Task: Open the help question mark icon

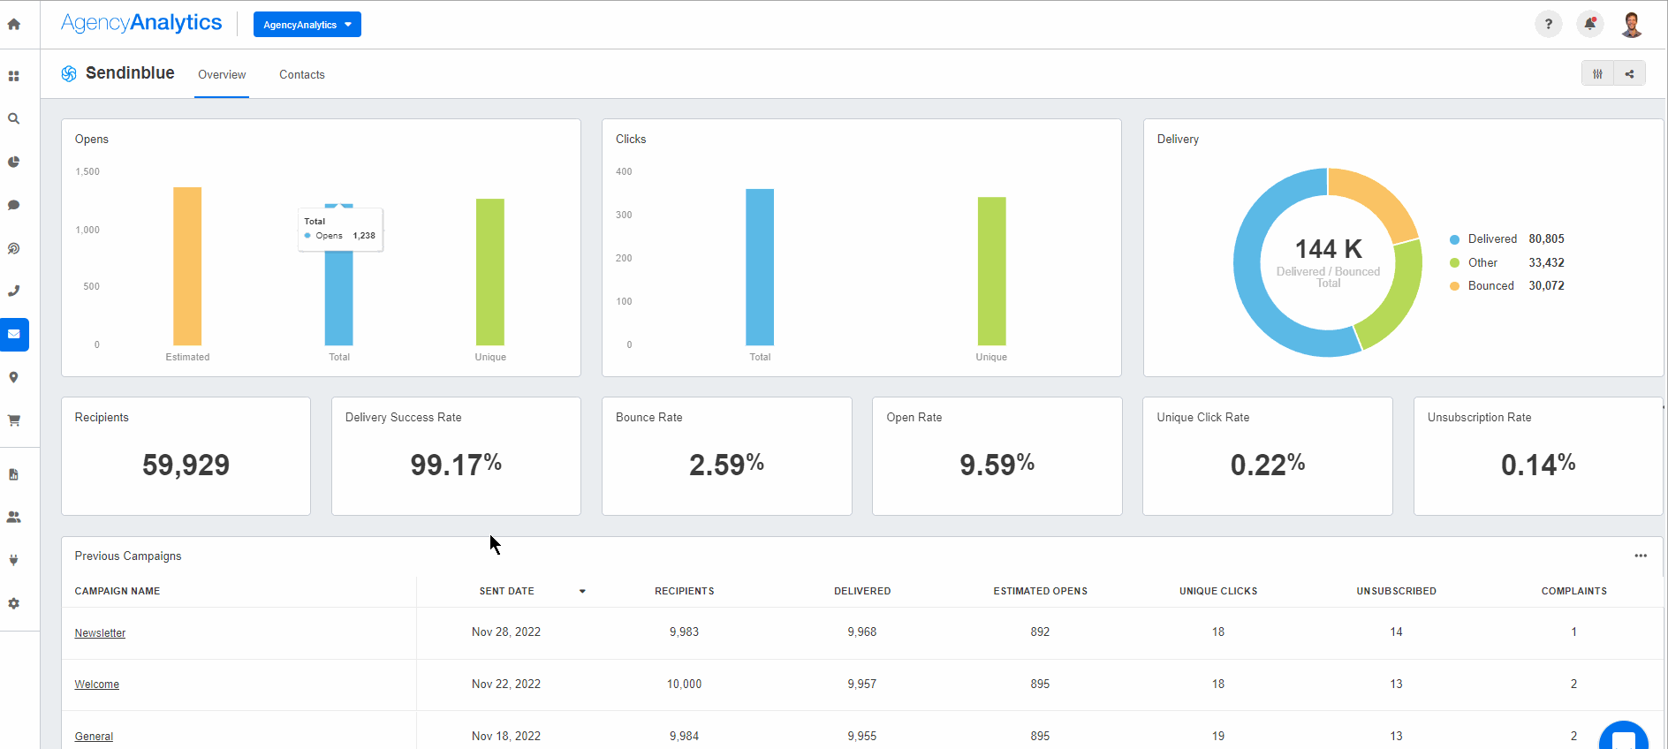Action: tap(1548, 25)
